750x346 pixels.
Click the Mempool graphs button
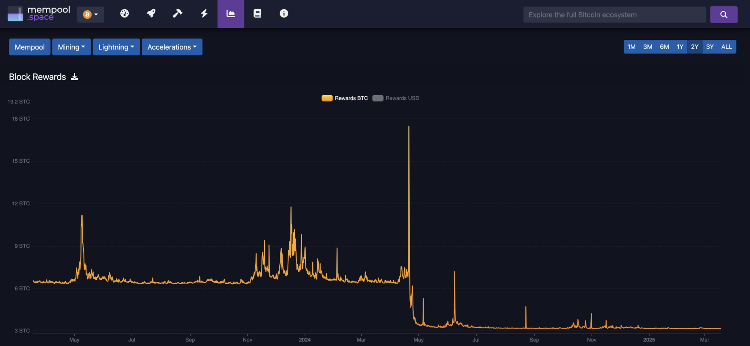pyautogui.click(x=30, y=47)
